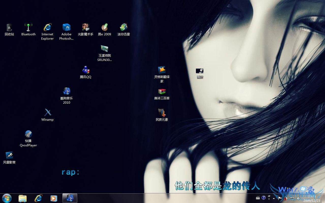This screenshot has height=203, width=325.
Task: Select the Winamp desktop icon
Action: (x=48, y=115)
